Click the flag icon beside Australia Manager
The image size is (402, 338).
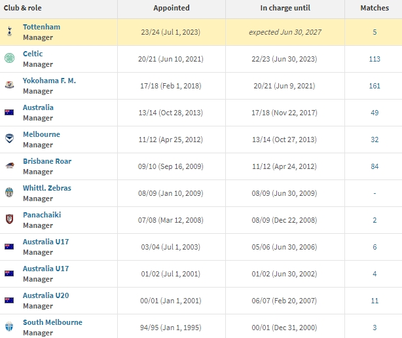pos(9,112)
